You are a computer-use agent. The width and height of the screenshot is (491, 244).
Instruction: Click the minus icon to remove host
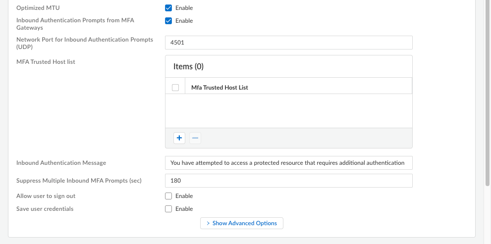coord(195,138)
